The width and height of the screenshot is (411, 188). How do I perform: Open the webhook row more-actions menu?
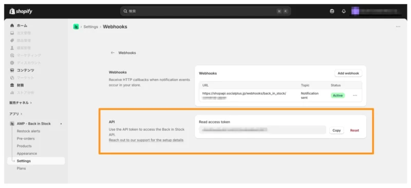355,95
